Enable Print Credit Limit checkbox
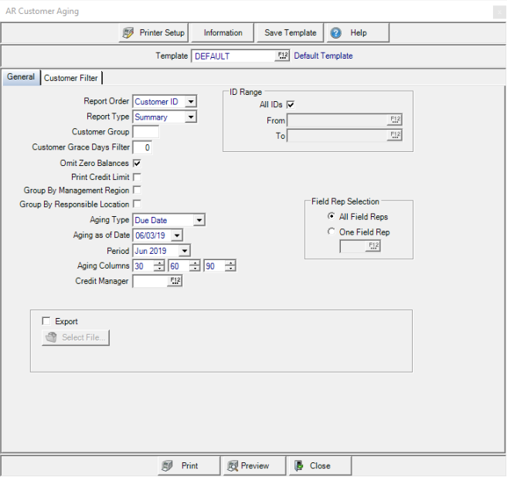507x477 pixels. click(137, 177)
